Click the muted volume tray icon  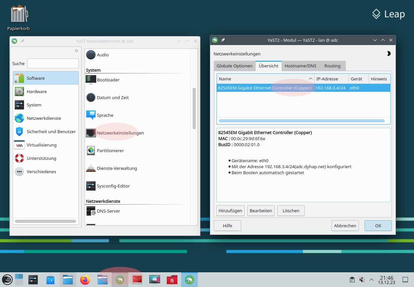pyautogui.click(x=362, y=280)
